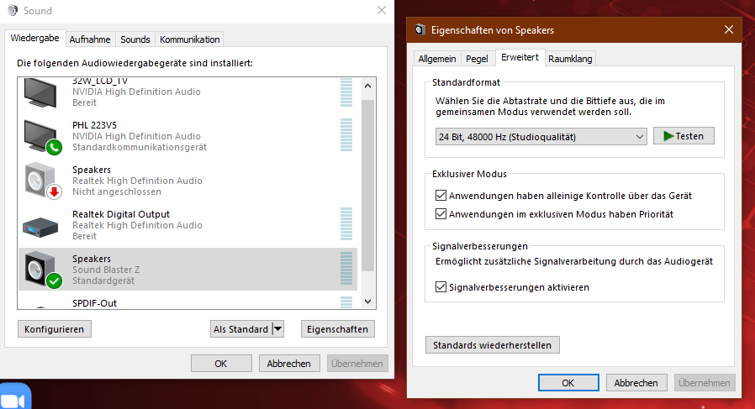
Task: Open the Zoom app icon on the desktop
Action: (14, 397)
